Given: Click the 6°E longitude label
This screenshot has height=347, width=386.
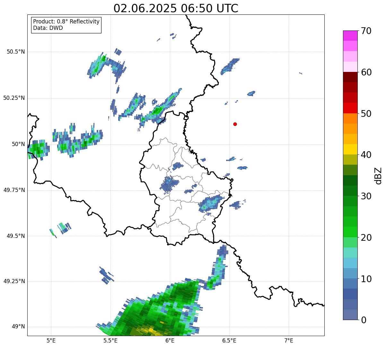Looking at the screenshot, I should 170,340.
